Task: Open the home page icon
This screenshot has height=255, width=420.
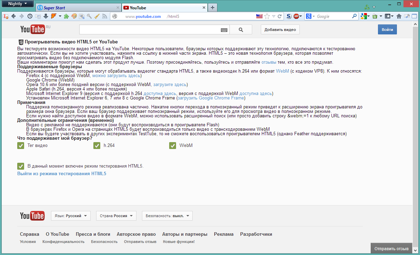Action: click(399, 16)
